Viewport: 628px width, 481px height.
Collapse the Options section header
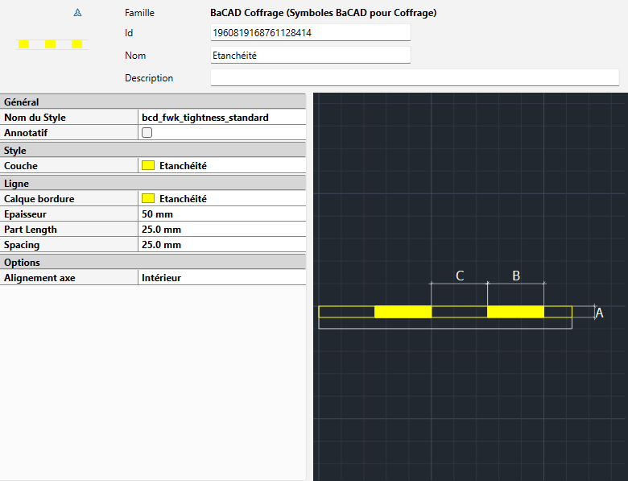pos(153,263)
